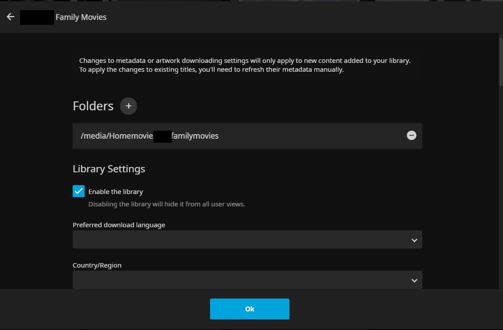Click the Preferred download language label
The height and width of the screenshot is (330, 503).
tap(119, 225)
